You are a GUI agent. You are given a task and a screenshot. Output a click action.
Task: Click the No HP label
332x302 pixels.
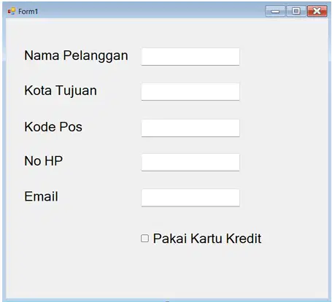point(44,161)
